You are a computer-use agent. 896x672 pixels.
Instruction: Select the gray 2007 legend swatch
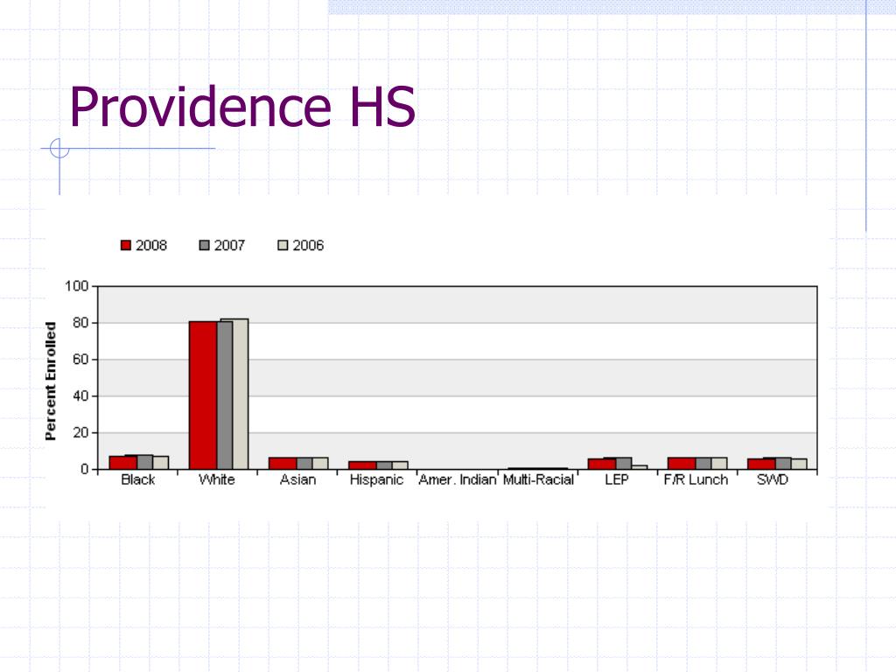click(205, 245)
